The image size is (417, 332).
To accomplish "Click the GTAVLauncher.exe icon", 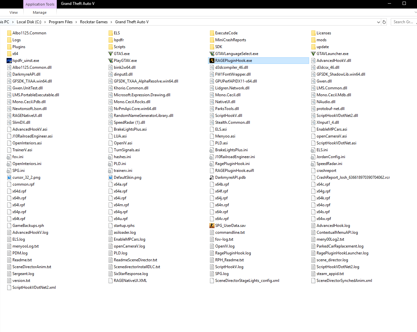I will (x=313, y=54).
